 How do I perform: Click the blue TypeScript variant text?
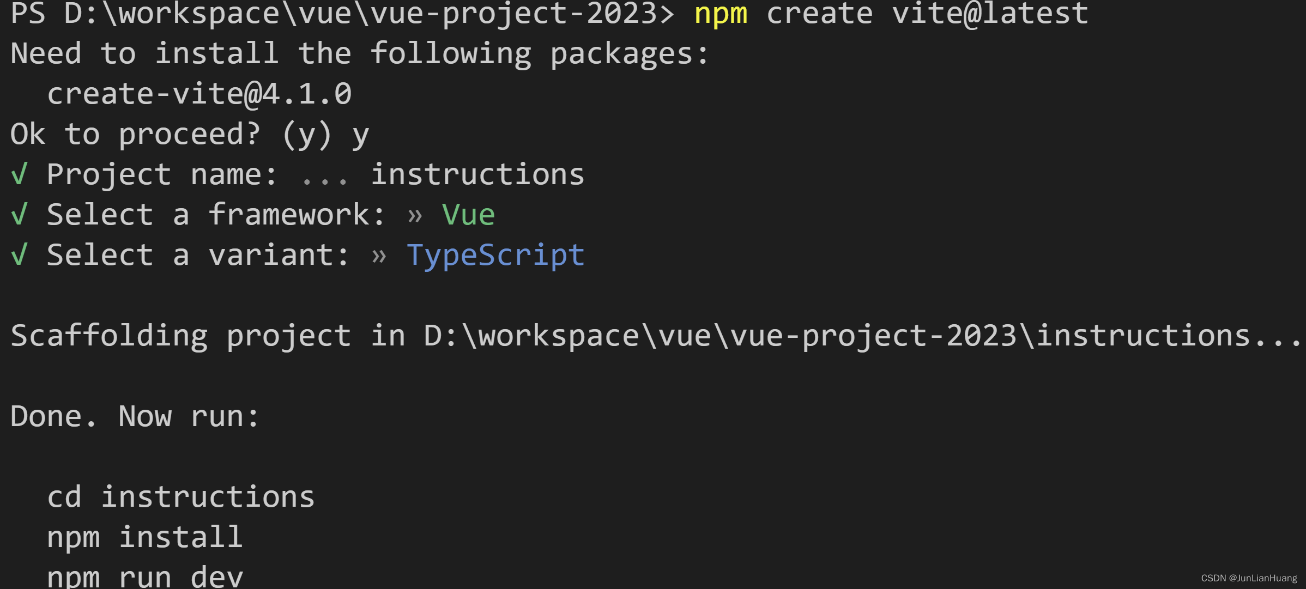click(x=495, y=255)
